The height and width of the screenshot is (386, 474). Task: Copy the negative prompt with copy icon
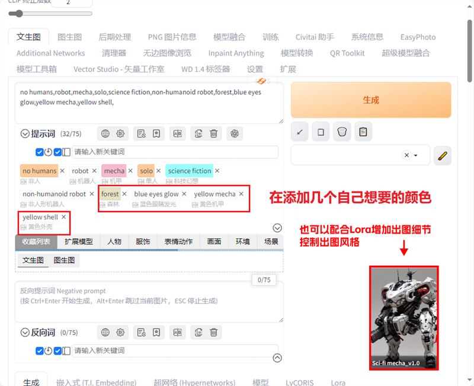click(198, 333)
